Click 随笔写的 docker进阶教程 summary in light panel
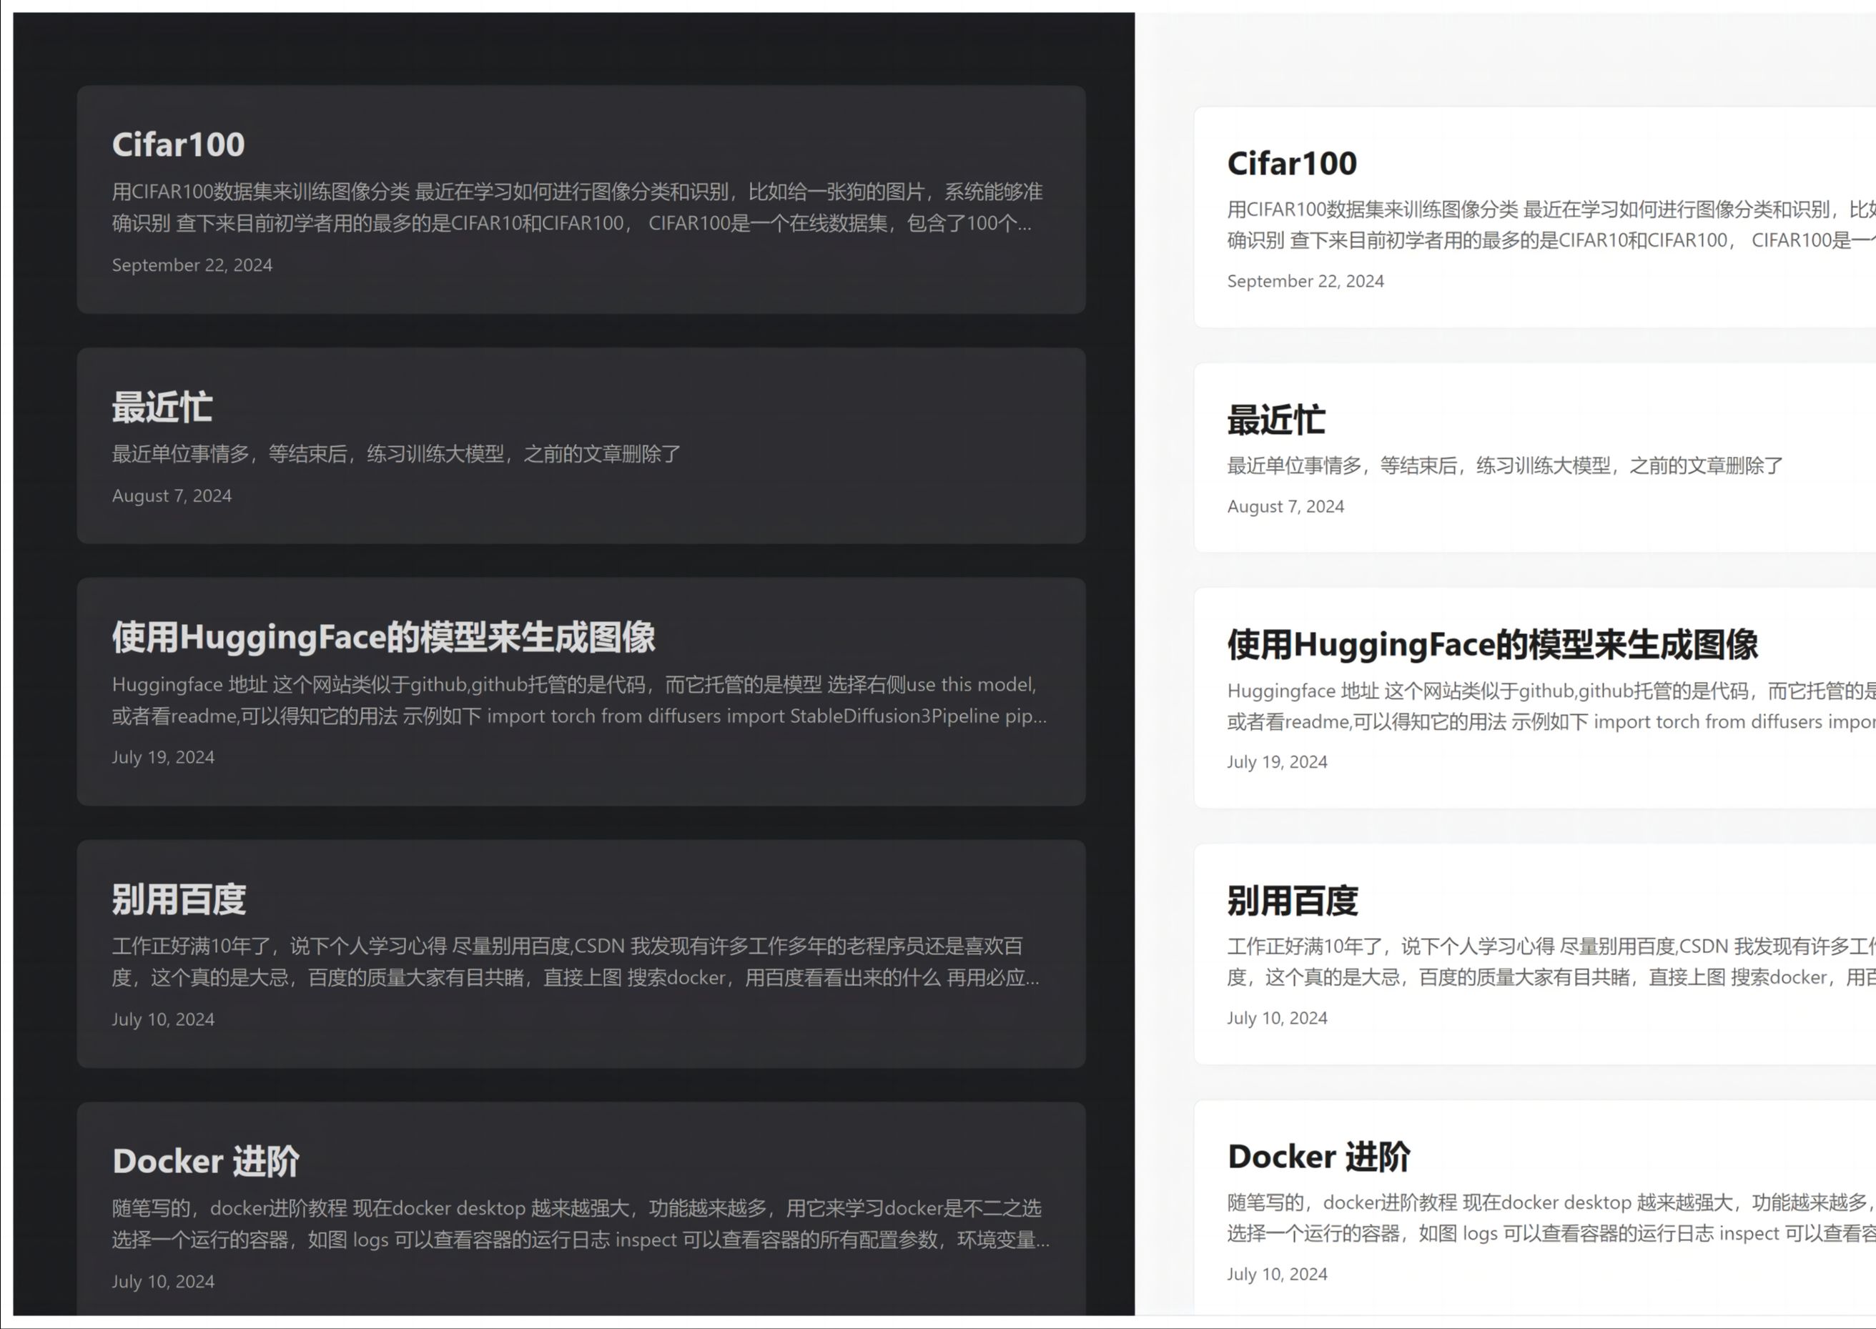Viewport: 1876px width, 1329px height. (x=1551, y=1218)
